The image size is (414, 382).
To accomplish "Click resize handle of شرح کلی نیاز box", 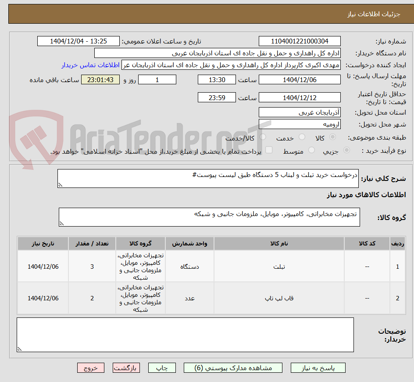I will click(60, 185).
